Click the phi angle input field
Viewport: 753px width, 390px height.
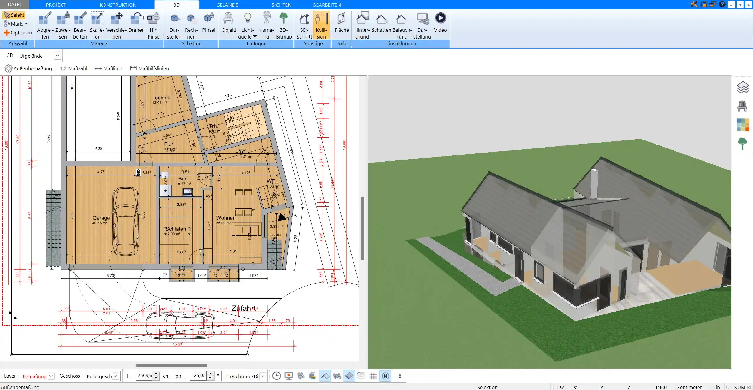point(199,376)
